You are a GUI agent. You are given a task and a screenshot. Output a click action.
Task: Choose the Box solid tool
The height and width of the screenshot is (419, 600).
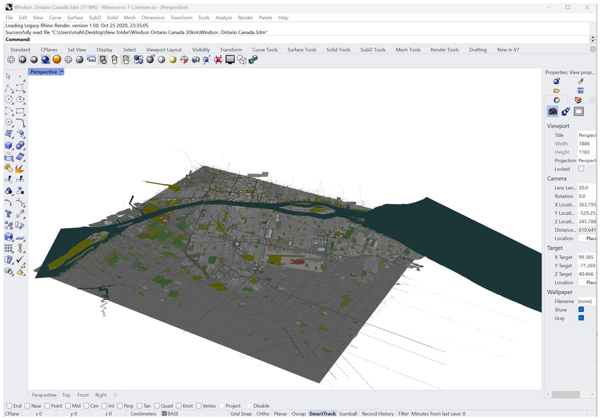(9, 145)
